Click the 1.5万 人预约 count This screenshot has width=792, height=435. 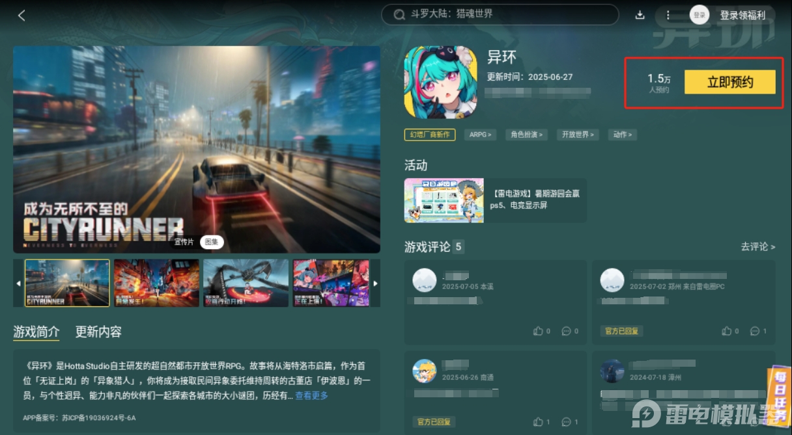click(x=658, y=83)
